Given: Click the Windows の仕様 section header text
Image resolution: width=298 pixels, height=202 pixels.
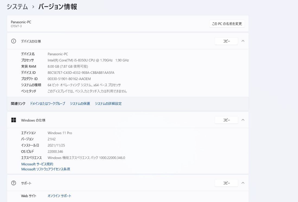Looking at the screenshot, I should click(33, 120).
